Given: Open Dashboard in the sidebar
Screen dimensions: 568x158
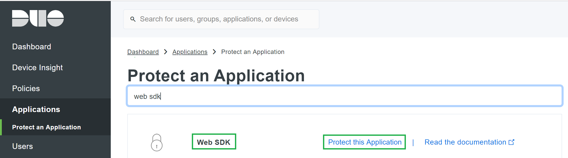Looking at the screenshot, I should click(x=31, y=46).
